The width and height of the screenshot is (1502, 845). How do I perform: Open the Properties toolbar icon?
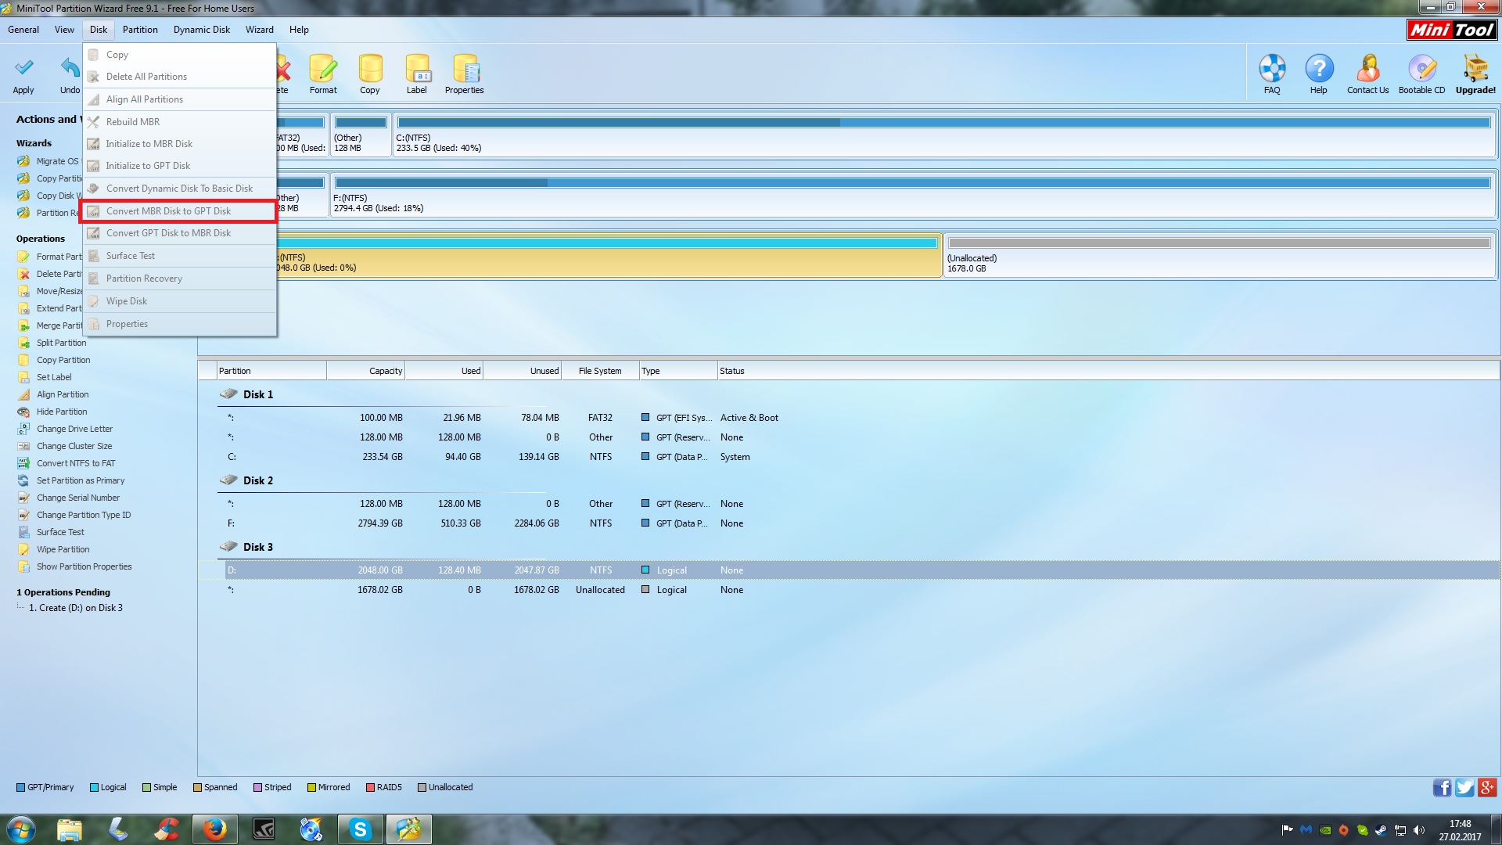point(465,69)
